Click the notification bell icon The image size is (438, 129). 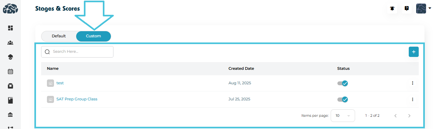[x=392, y=9]
